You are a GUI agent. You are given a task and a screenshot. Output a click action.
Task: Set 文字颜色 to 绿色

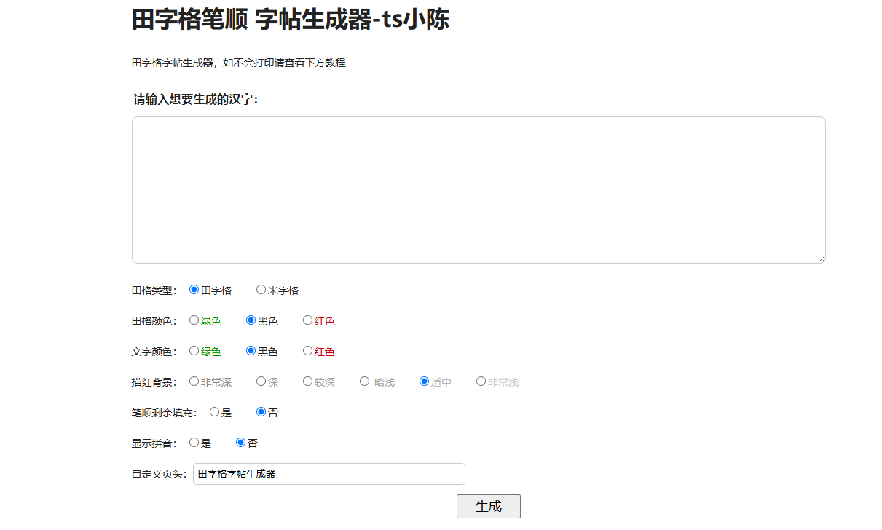[x=194, y=351]
